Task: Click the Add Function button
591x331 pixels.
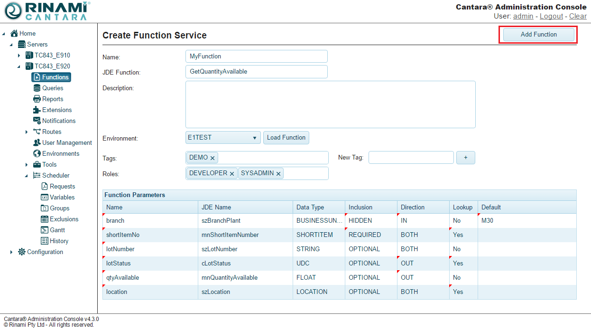Action: (538, 35)
